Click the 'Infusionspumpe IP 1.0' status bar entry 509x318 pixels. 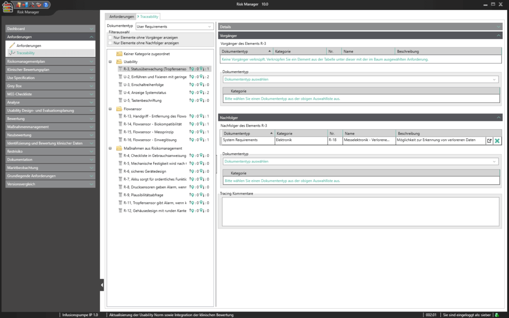point(80,315)
